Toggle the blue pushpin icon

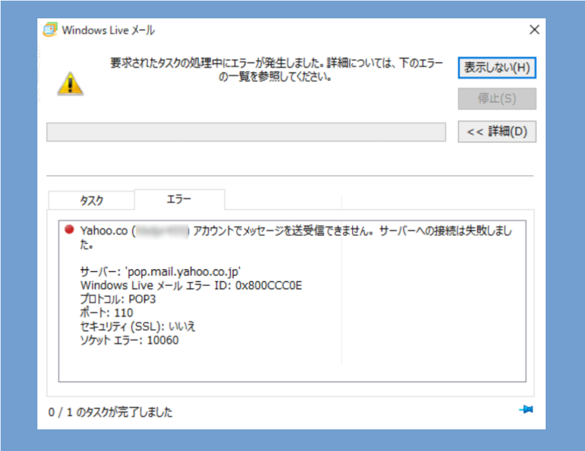526,410
